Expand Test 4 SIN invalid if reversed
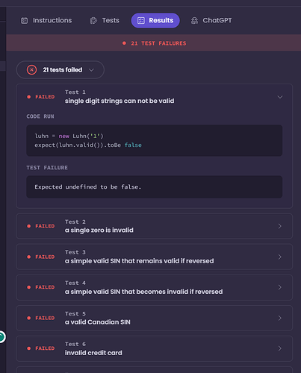This screenshot has width=301, height=373. 155,287
